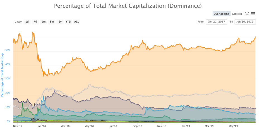
Task: Open the fullscreen expand icon
Action: (247, 14)
